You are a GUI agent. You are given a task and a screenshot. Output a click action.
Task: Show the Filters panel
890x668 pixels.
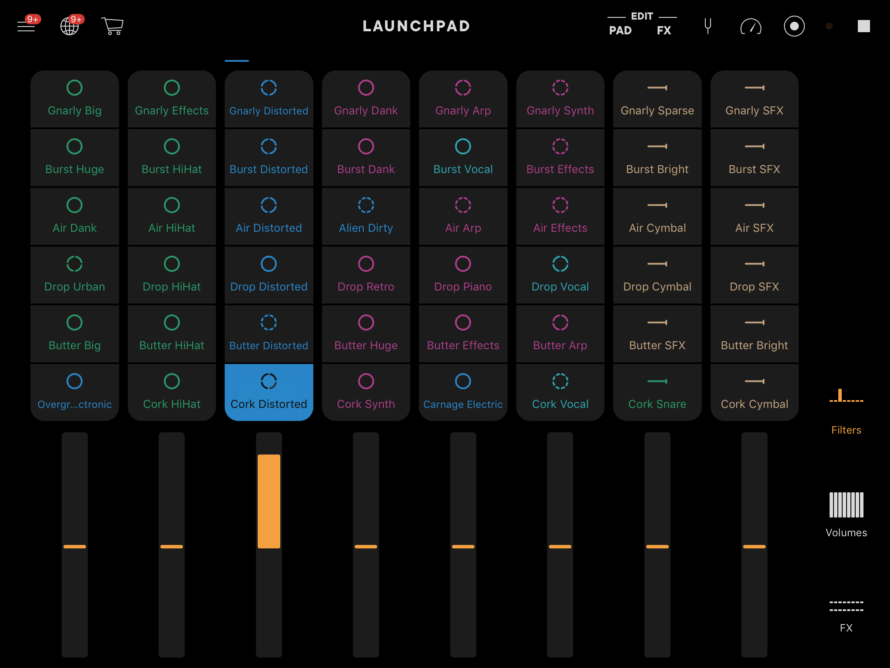coord(846,411)
